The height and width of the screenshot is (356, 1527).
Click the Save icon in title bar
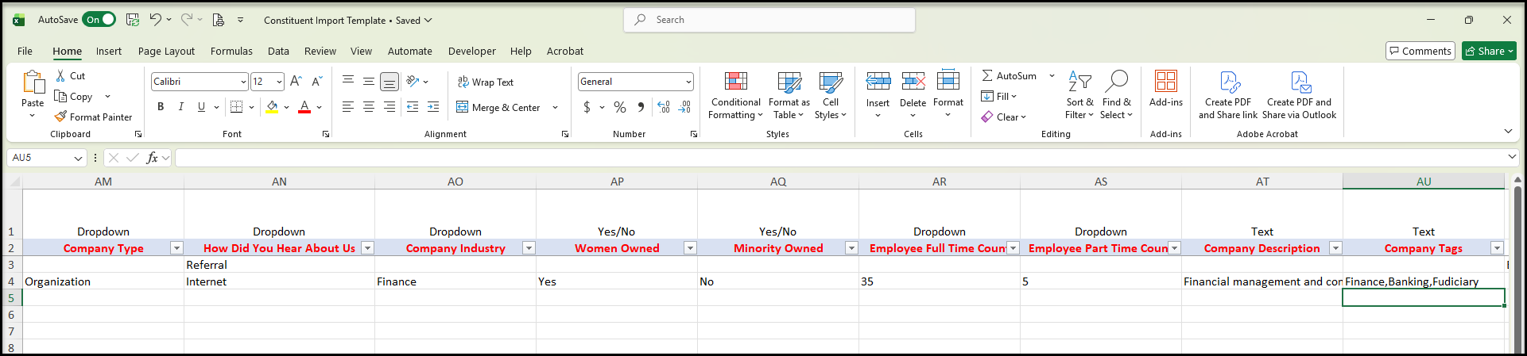[x=133, y=20]
